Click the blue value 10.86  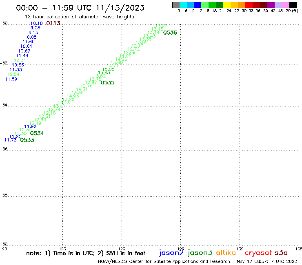[18, 65]
